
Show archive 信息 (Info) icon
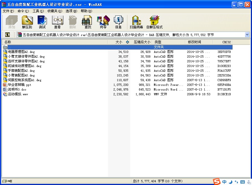[x=118, y=22]
